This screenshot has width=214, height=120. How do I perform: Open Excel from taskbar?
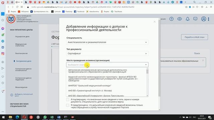click(x=52, y=117)
